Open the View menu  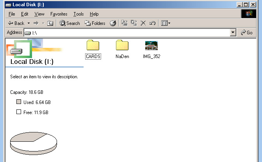39,14
